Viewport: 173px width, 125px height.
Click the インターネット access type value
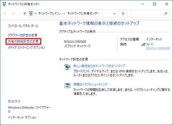154,39
